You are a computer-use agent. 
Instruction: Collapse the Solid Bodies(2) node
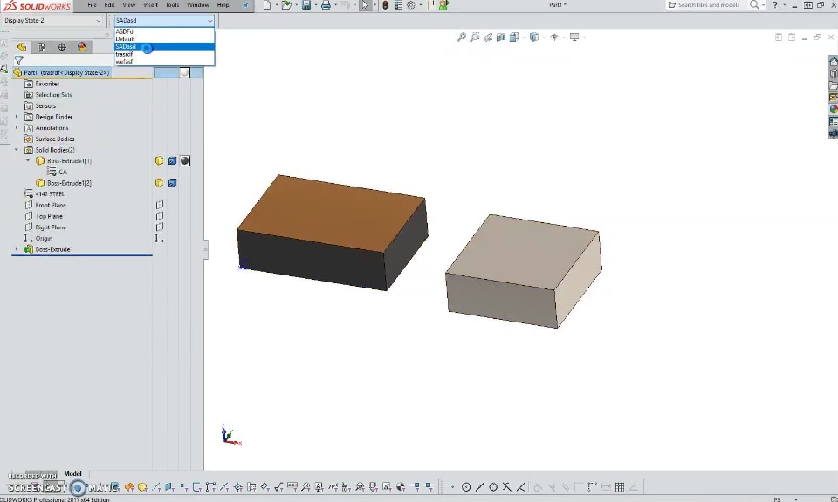(17, 150)
